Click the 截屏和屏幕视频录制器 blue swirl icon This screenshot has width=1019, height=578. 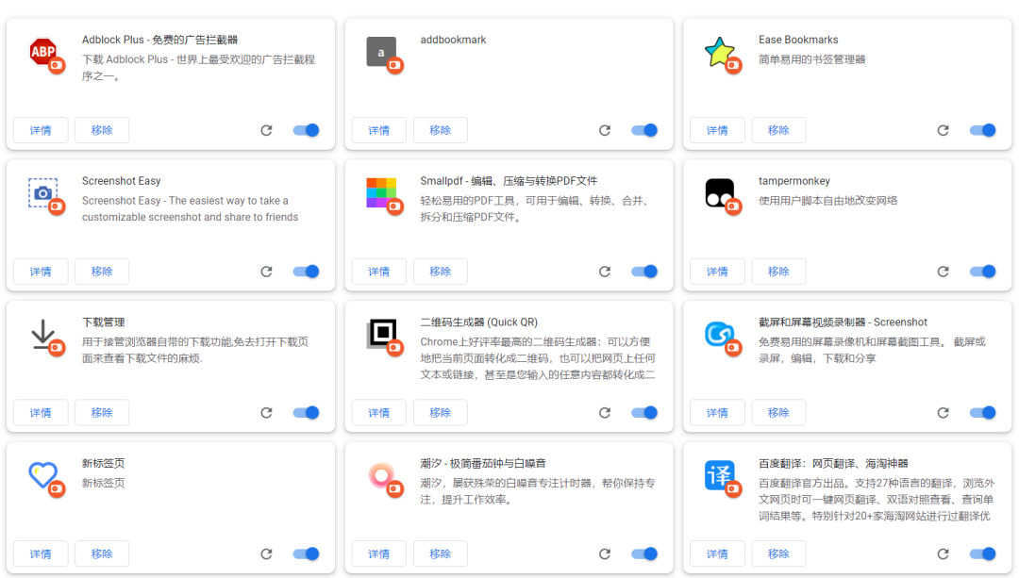click(719, 335)
